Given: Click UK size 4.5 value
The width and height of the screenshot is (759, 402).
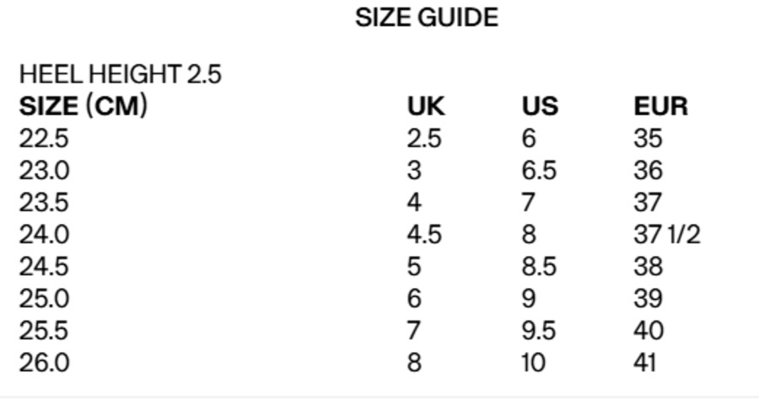Looking at the screenshot, I should (424, 234).
